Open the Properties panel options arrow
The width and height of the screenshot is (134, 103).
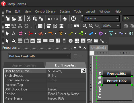(75, 48)
